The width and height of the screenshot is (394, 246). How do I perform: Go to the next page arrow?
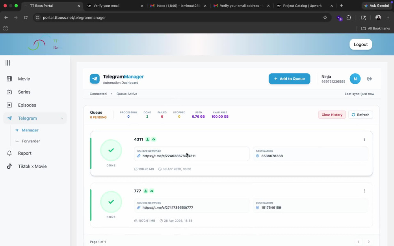[369, 242]
